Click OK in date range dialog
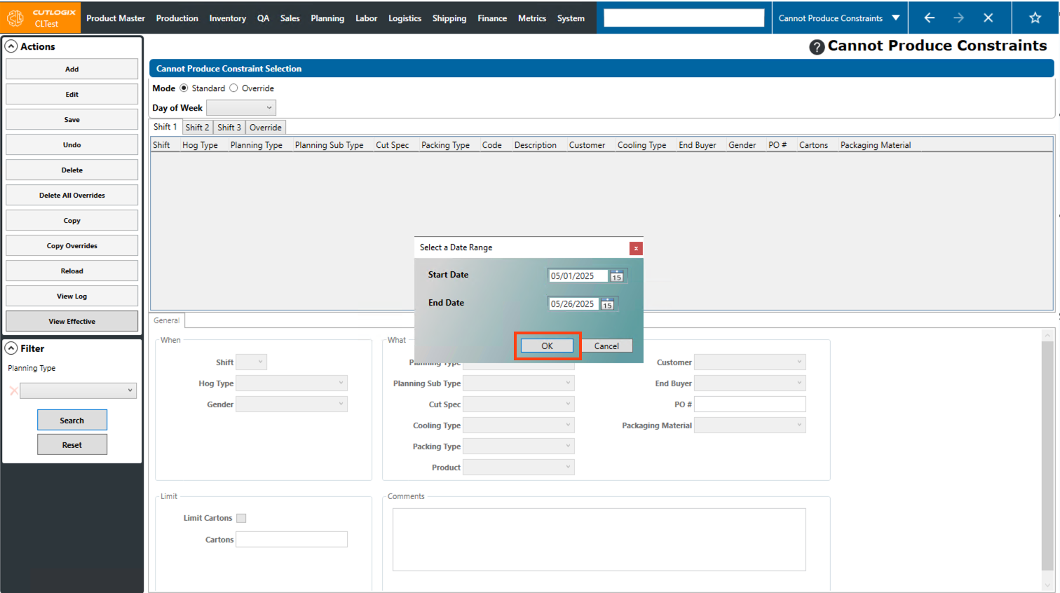Screen dimensions: 1060x593 [x=547, y=346]
